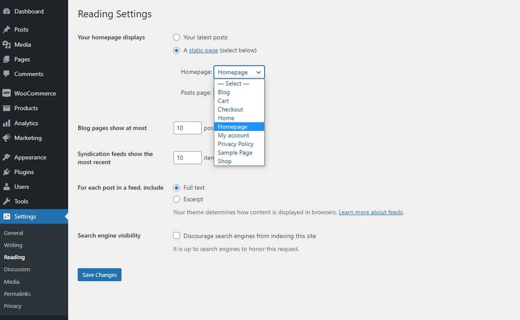The height and width of the screenshot is (320, 520).
Task: Pick Shop from the Homepage dropdown list
Action: pos(239,161)
